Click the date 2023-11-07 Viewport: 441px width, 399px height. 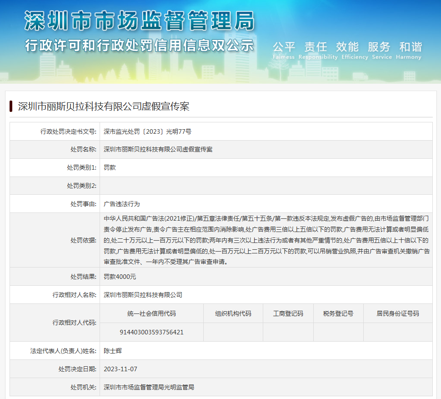pyautogui.click(x=120, y=369)
